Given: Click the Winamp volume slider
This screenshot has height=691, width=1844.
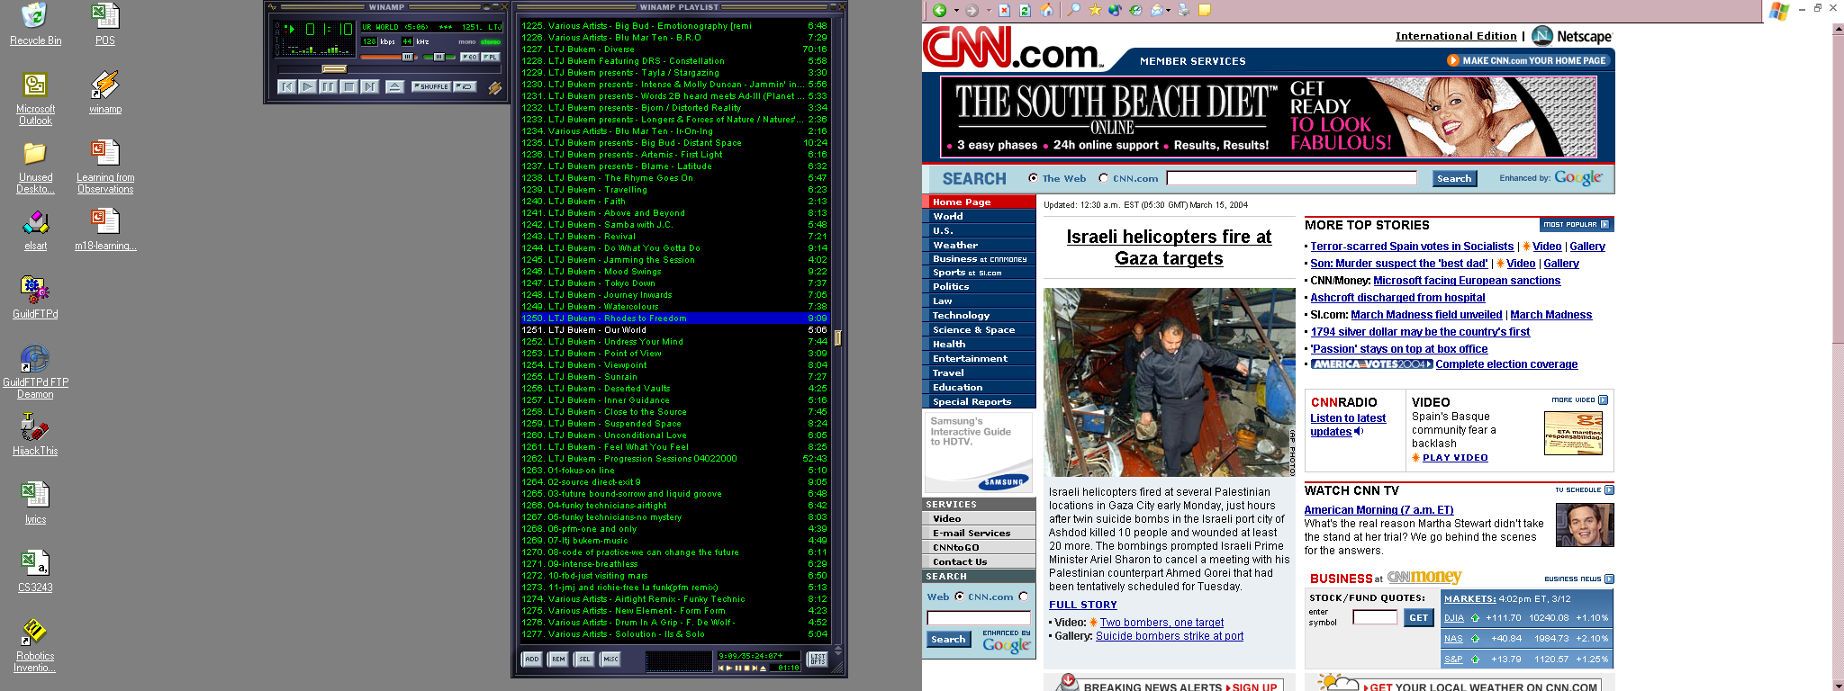Looking at the screenshot, I should tap(387, 57).
